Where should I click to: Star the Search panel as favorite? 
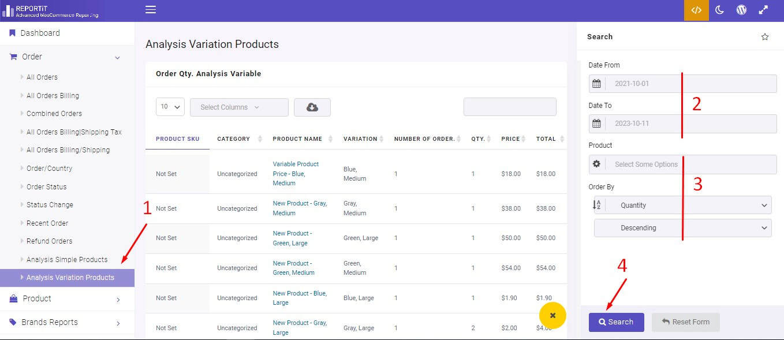(x=765, y=36)
